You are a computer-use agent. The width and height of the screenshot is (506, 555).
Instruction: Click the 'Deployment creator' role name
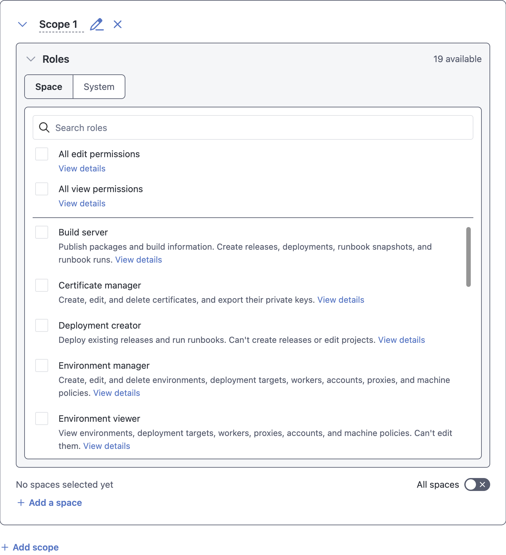click(x=100, y=325)
